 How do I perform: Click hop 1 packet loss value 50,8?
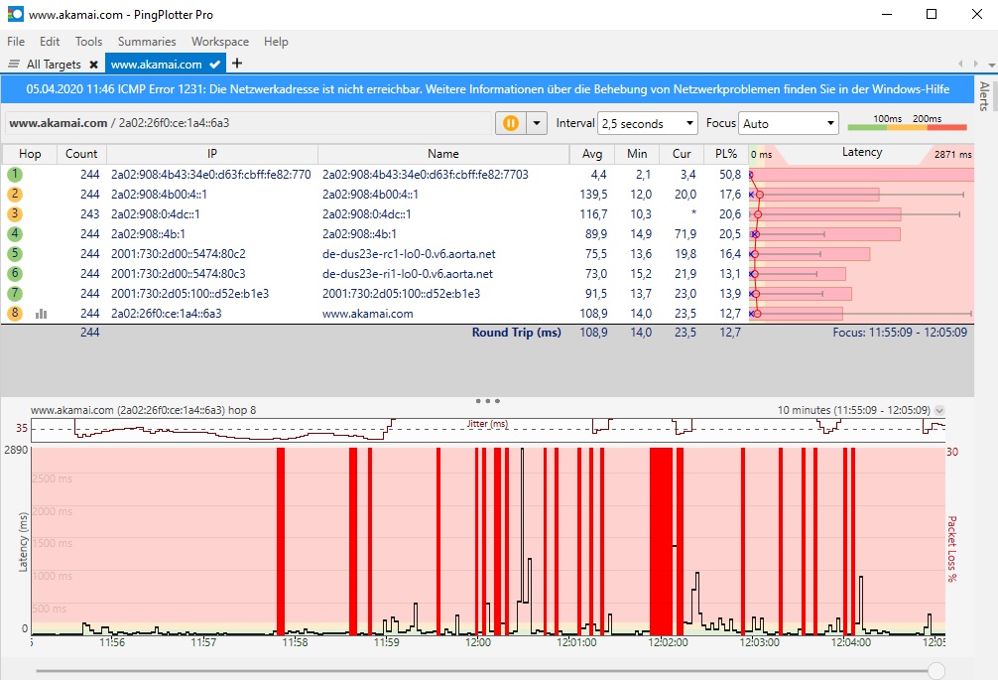pos(730,175)
